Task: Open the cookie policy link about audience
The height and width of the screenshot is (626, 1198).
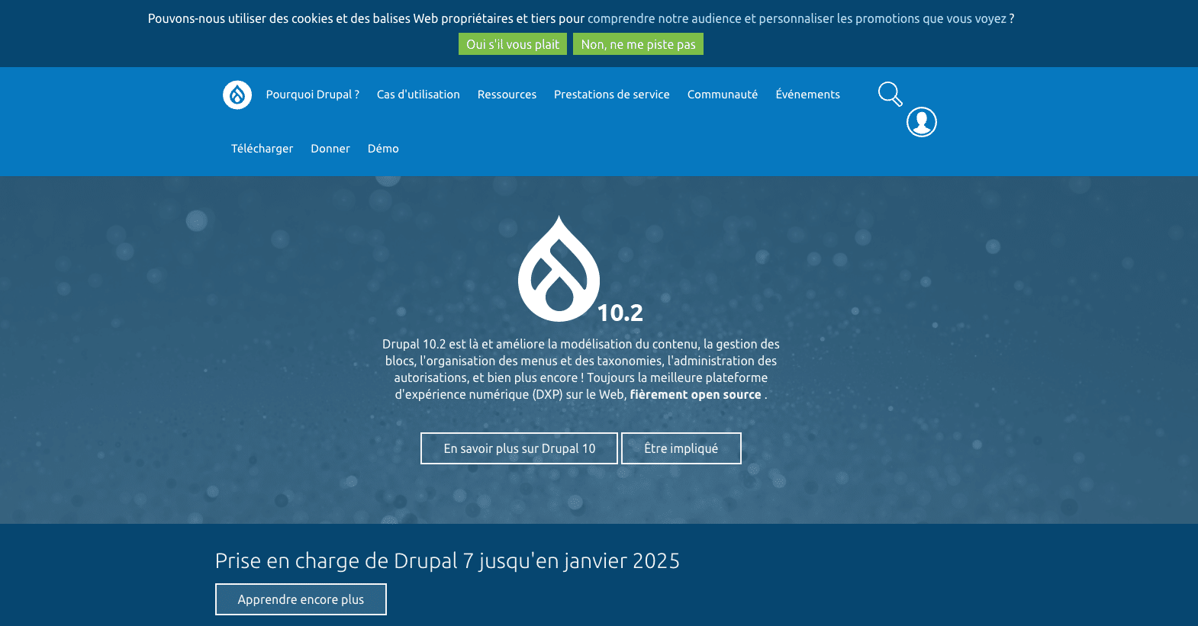Action: [x=797, y=18]
